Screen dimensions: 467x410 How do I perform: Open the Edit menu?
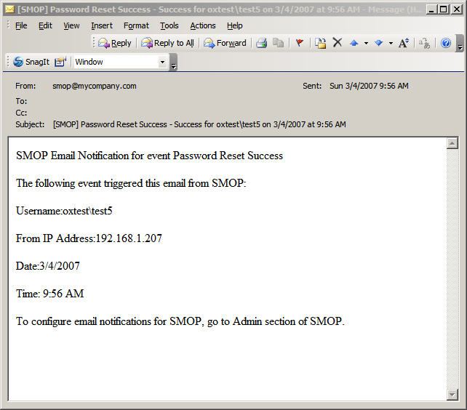pos(45,26)
